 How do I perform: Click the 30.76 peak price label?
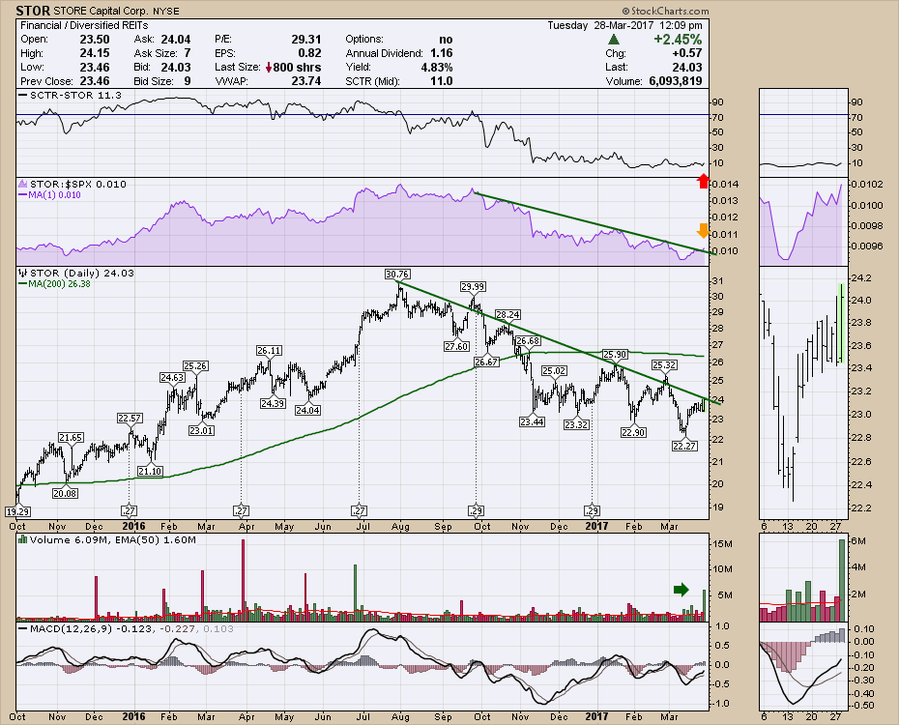[397, 275]
